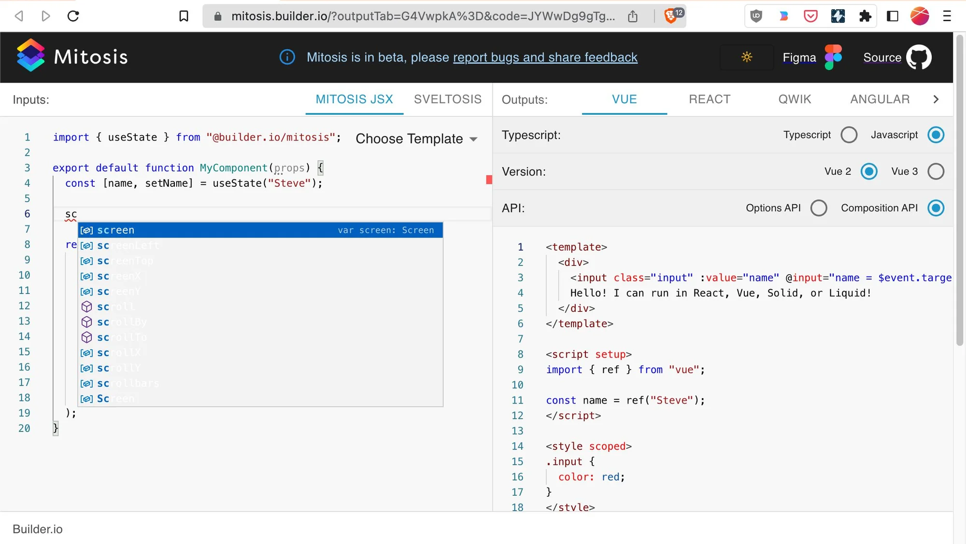Pick the capitalized Screen suggestion
The height and width of the screenshot is (544, 966).
(x=260, y=399)
